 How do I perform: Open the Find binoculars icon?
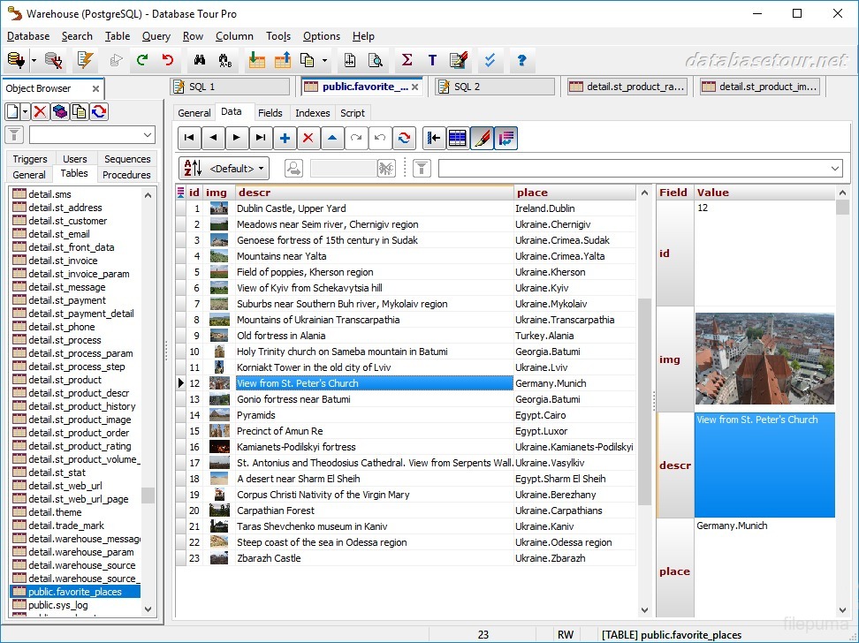point(200,60)
